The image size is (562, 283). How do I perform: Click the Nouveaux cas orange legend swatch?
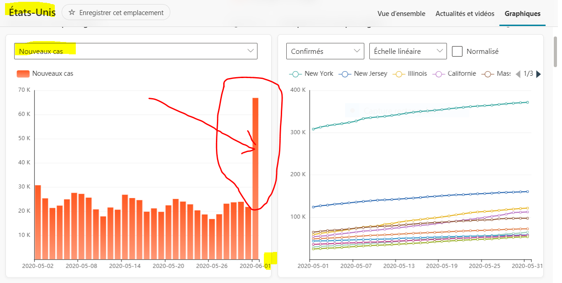(x=23, y=73)
